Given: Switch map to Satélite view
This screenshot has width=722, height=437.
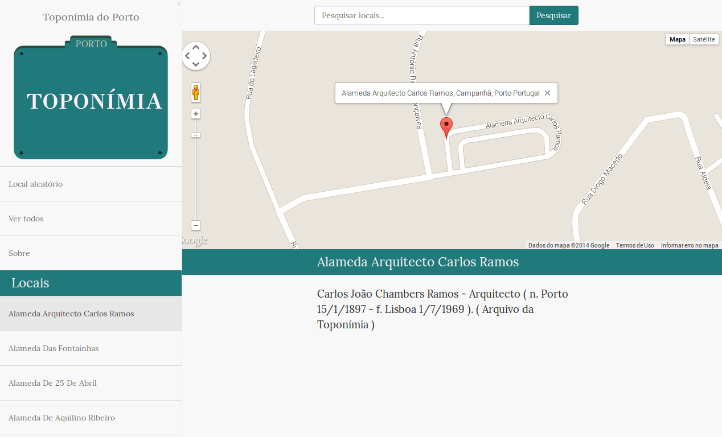Looking at the screenshot, I should [704, 39].
